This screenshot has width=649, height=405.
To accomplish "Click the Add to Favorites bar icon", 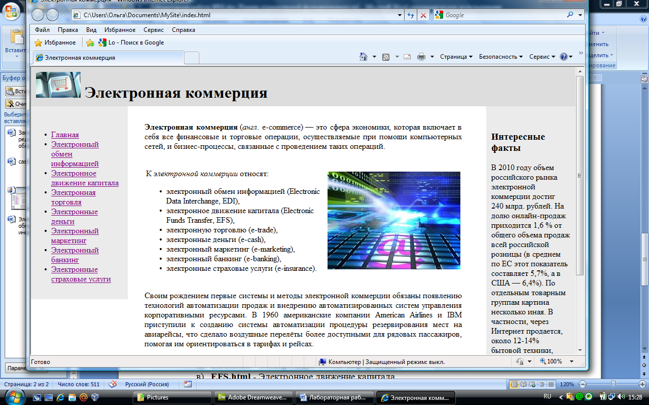I will coord(90,43).
